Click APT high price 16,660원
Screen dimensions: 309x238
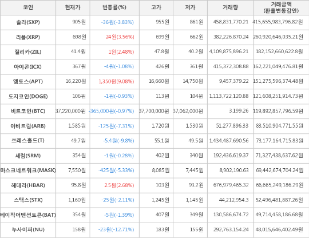click(159, 81)
